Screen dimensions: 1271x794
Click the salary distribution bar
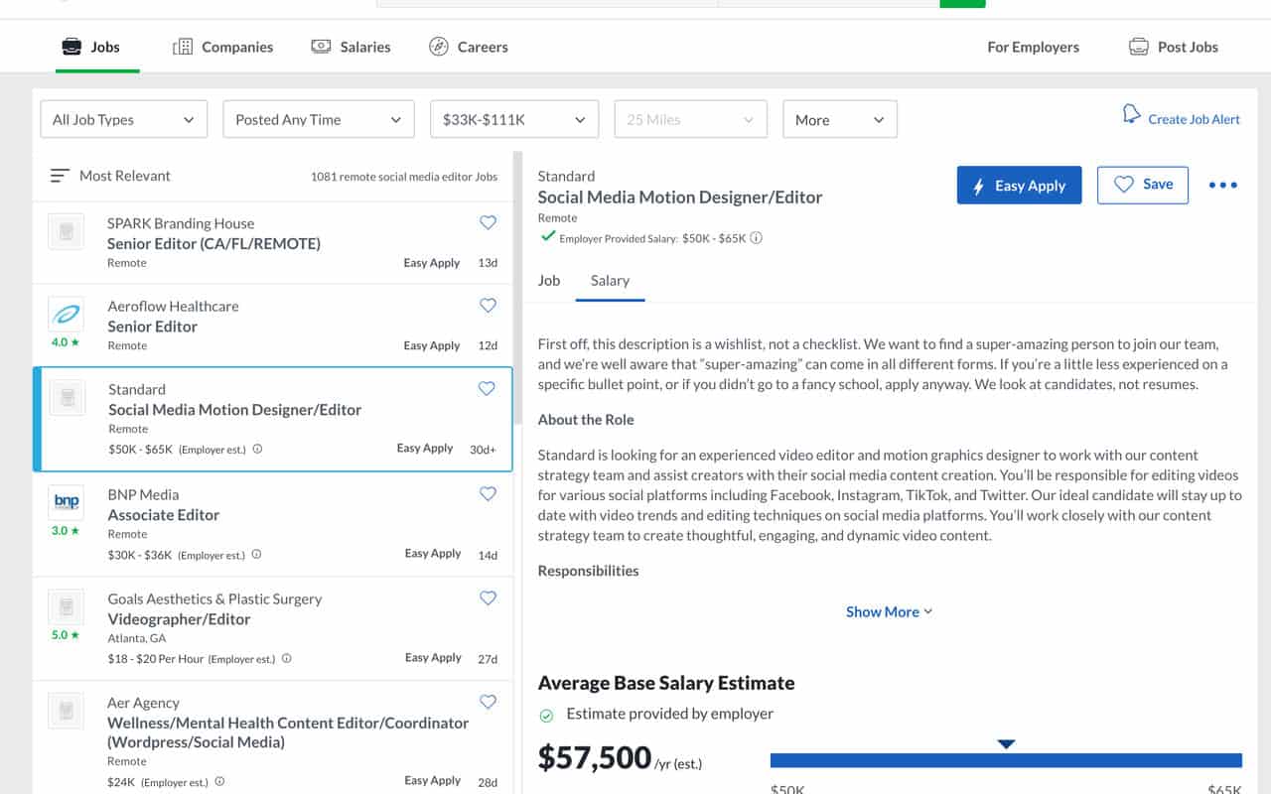point(1006,758)
